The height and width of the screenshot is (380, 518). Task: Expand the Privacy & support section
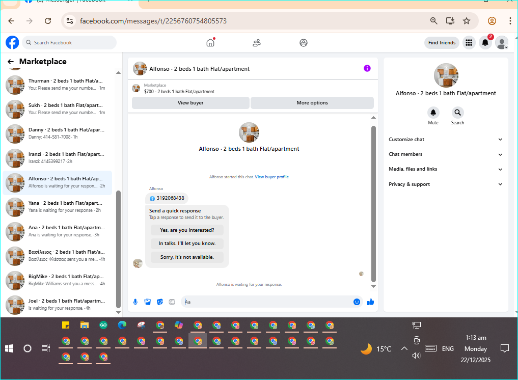pos(446,184)
